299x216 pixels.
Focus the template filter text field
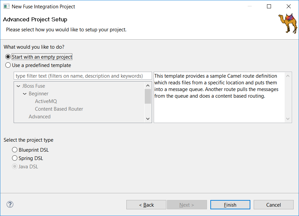coord(83,76)
